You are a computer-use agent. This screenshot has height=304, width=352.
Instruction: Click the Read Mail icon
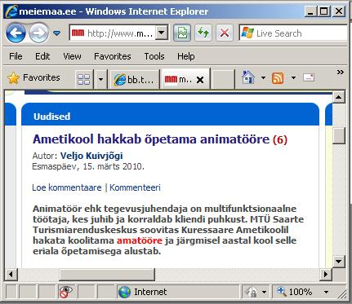click(x=309, y=78)
